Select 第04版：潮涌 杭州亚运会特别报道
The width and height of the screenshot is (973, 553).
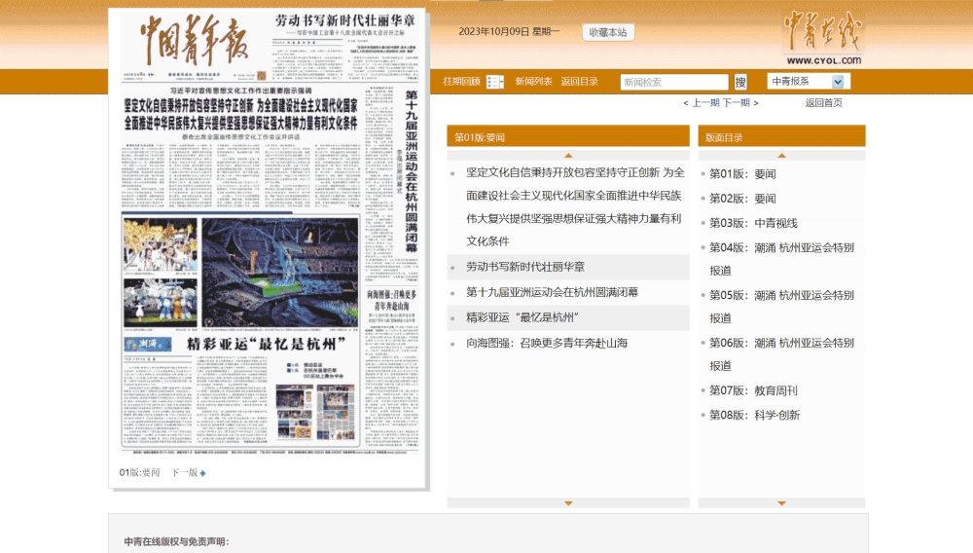tap(782, 259)
